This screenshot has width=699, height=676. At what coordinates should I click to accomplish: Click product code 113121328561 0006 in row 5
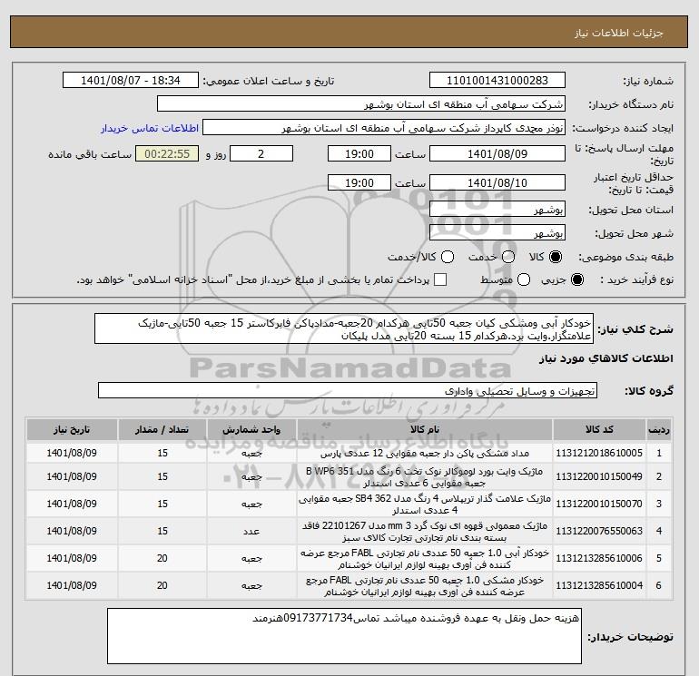coord(599,558)
